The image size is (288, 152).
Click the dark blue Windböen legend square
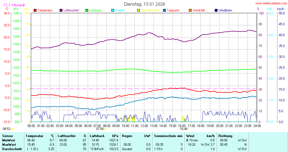click(216, 10)
